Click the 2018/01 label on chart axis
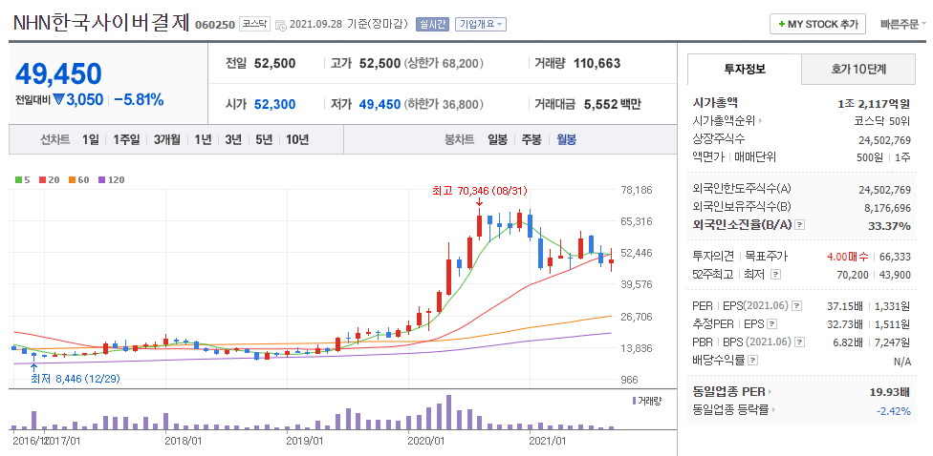The width and height of the screenshot is (933, 456). point(184,441)
